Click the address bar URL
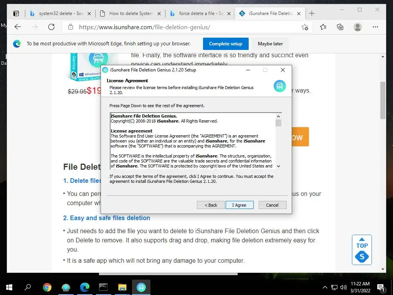Screen dimensions: 393x295 pyautogui.click(x=145, y=27)
